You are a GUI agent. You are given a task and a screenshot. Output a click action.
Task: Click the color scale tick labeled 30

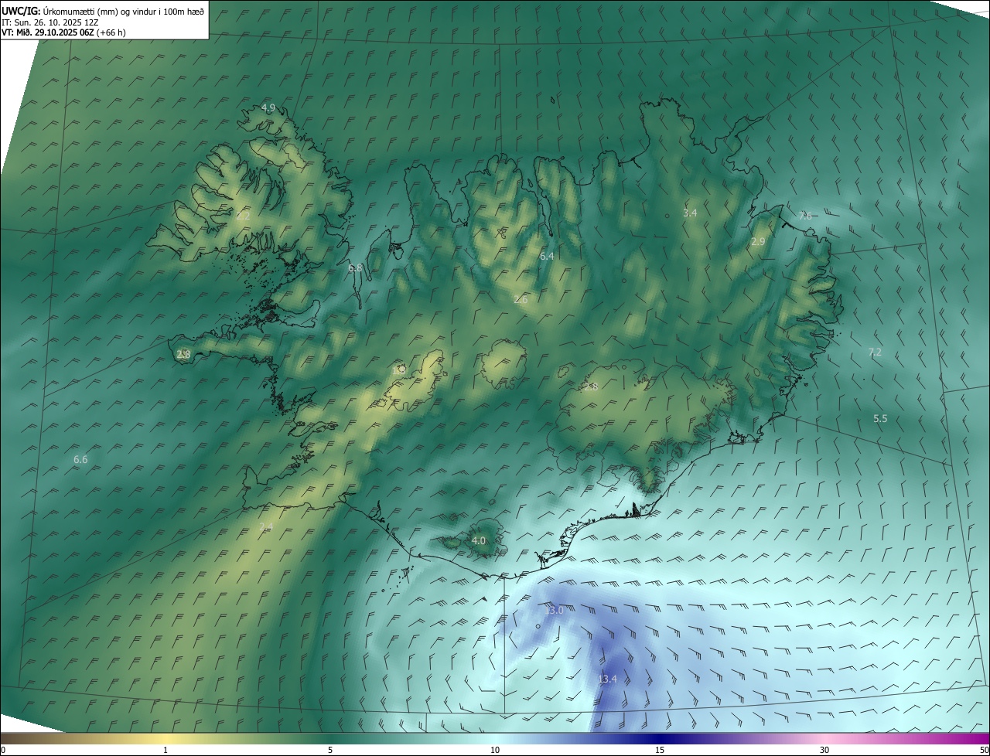(x=824, y=750)
